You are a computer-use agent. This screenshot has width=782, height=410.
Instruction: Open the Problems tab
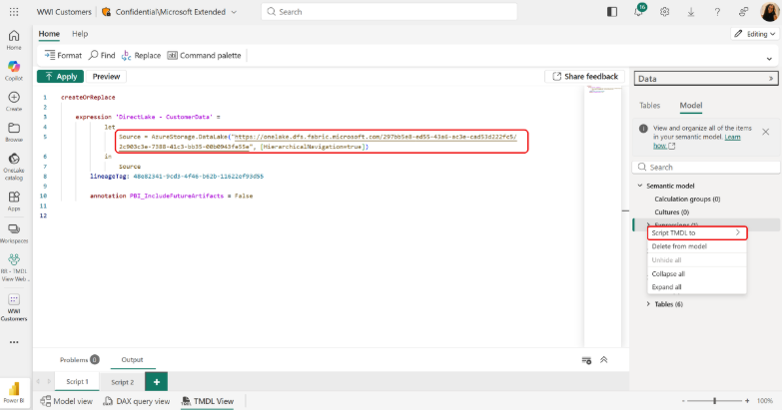point(79,360)
